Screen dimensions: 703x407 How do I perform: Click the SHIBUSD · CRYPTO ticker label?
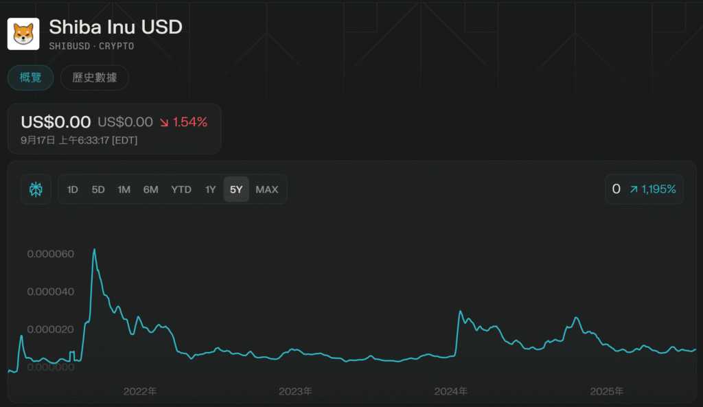click(x=91, y=46)
